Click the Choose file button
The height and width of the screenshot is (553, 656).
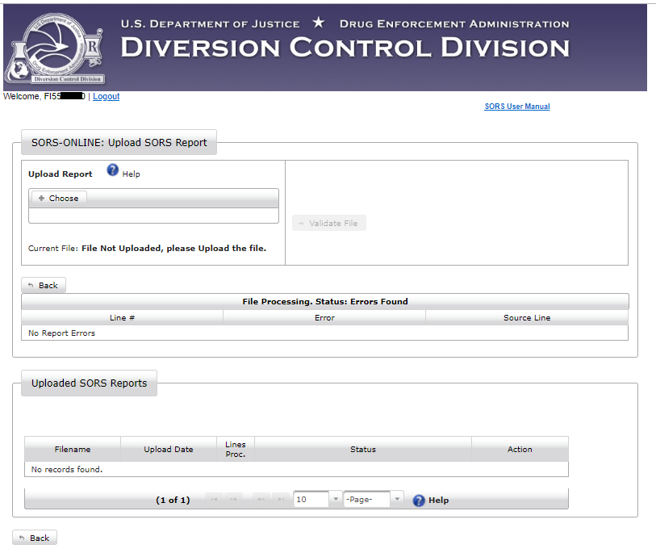pyautogui.click(x=59, y=198)
